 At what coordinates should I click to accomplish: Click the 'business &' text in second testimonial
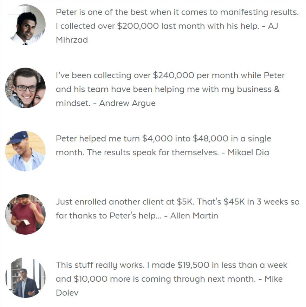click(258, 90)
